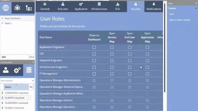Open the hierarchy tree view icon

tap(29, 8)
